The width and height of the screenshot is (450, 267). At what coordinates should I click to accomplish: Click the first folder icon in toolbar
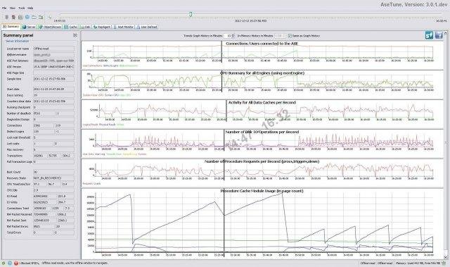(34, 17)
